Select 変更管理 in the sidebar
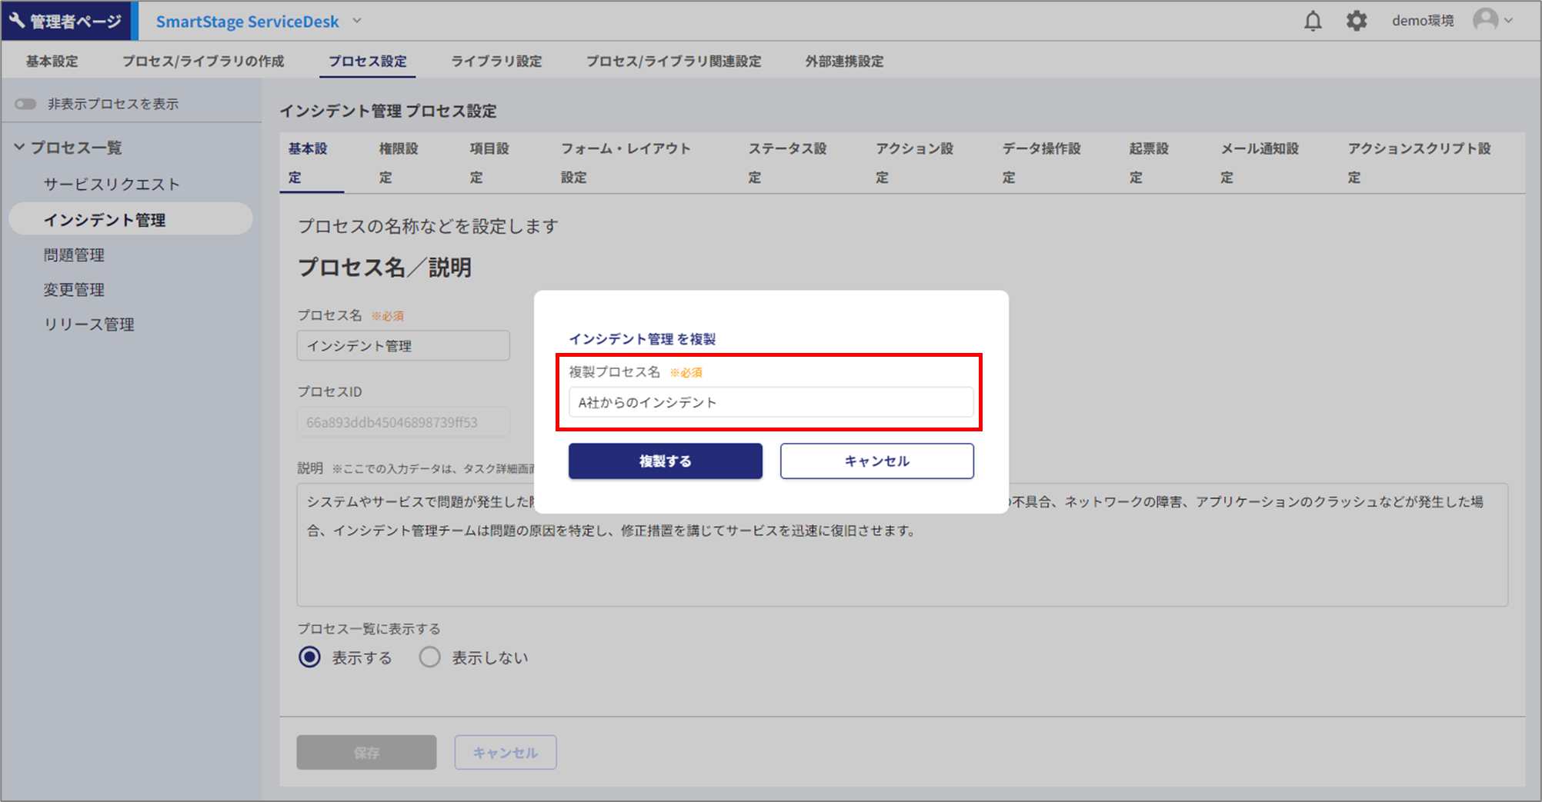 click(74, 290)
